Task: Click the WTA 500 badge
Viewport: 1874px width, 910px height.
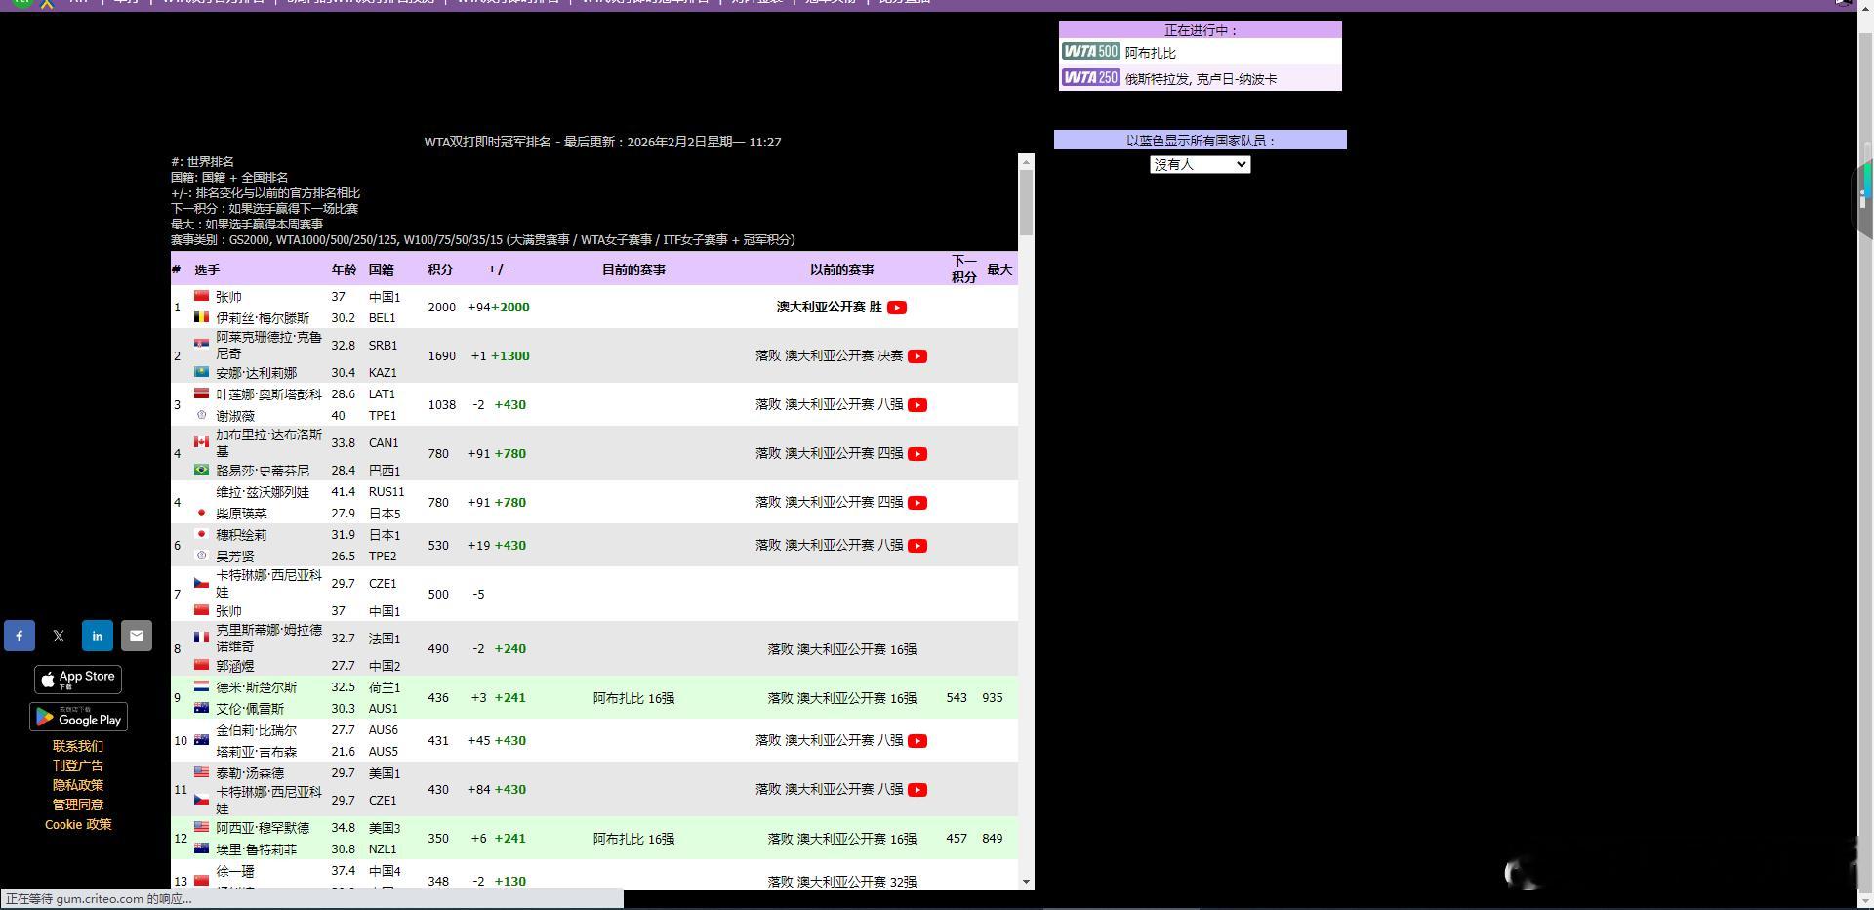Action: click(x=1090, y=52)
